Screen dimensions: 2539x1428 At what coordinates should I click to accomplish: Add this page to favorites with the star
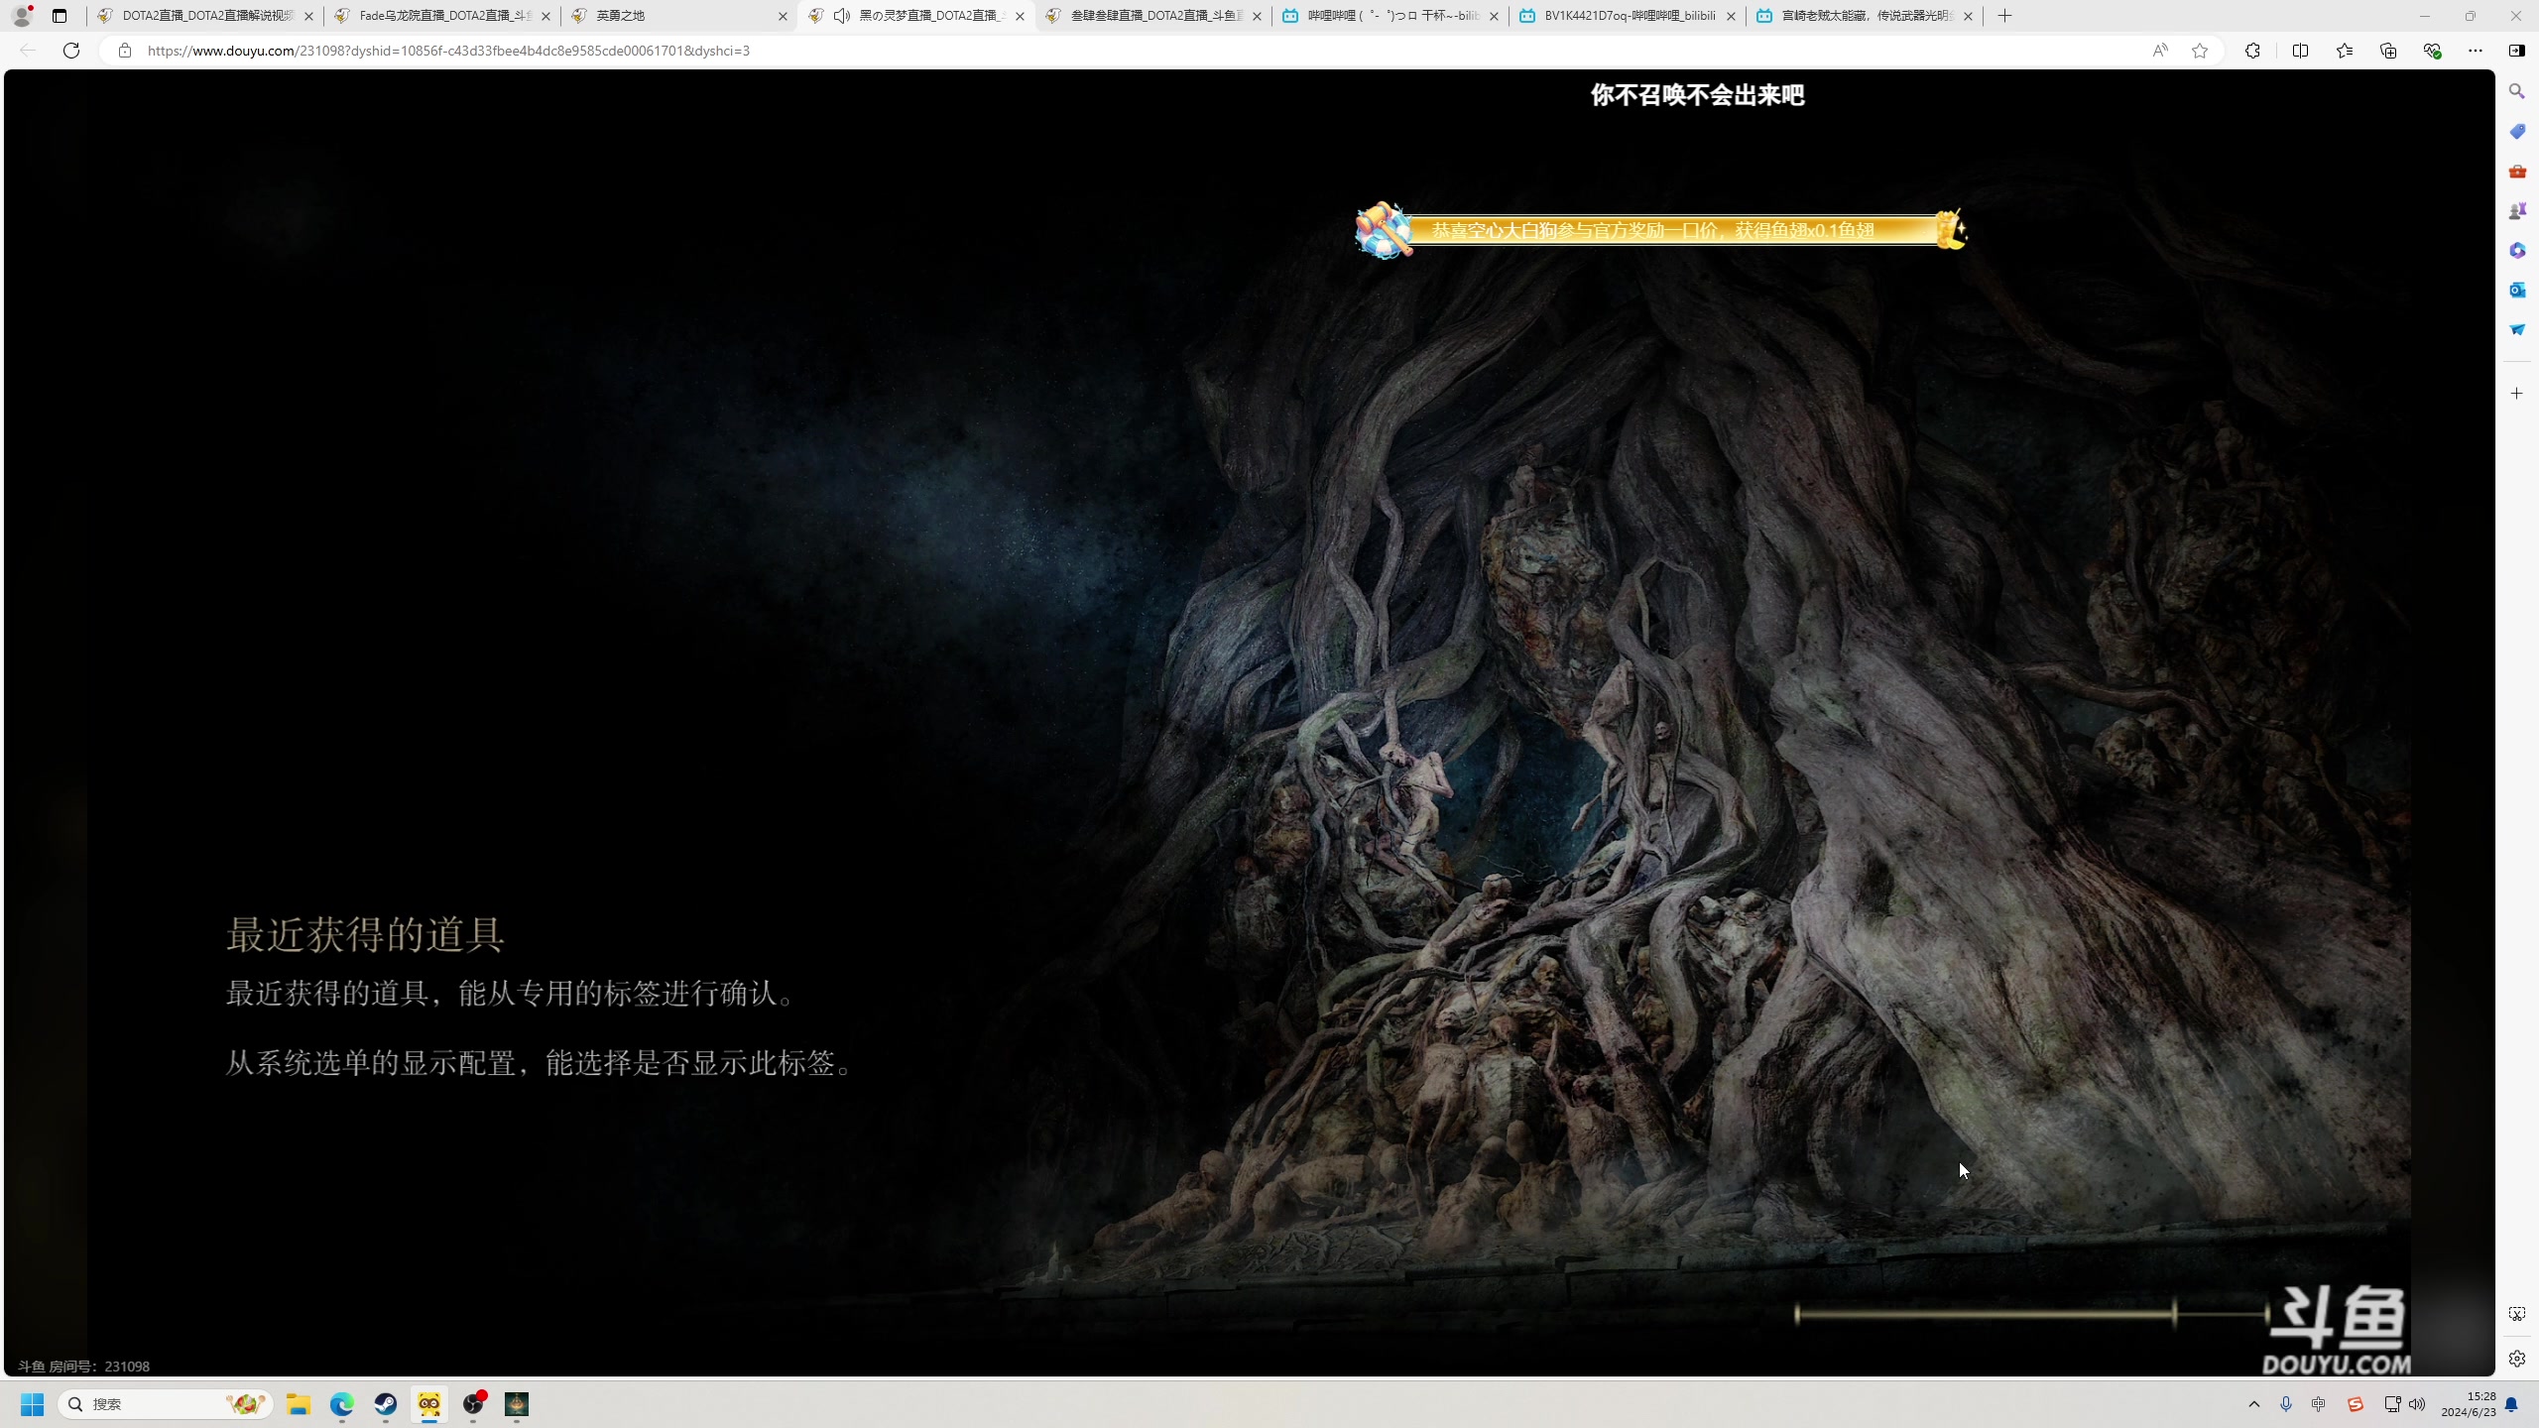click(2200, 51)
